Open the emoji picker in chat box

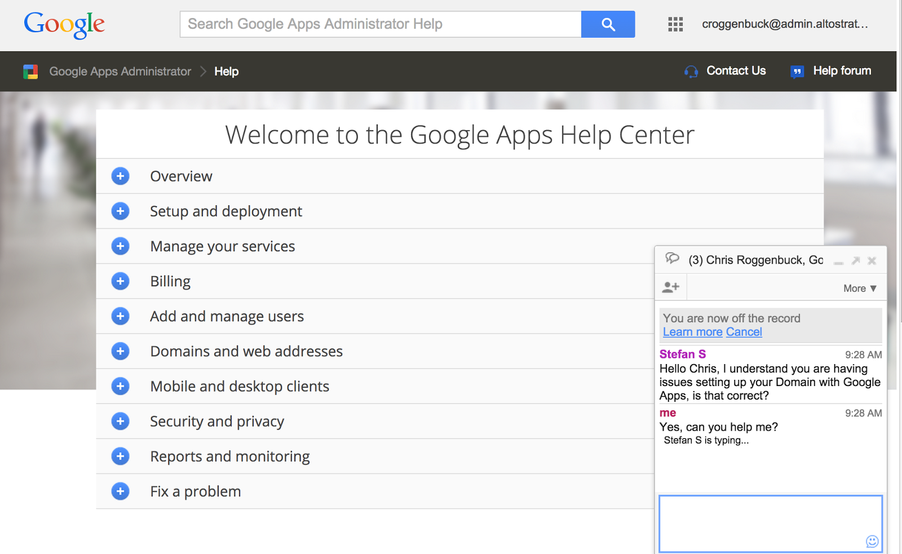[872, 541]
